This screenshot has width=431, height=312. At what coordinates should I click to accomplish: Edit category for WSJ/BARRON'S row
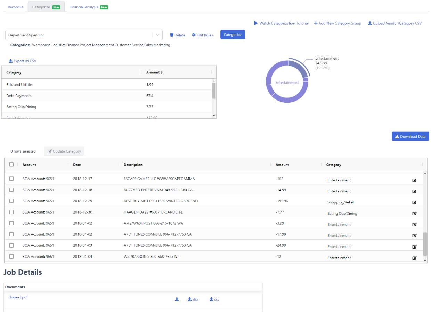click(414, 258)
